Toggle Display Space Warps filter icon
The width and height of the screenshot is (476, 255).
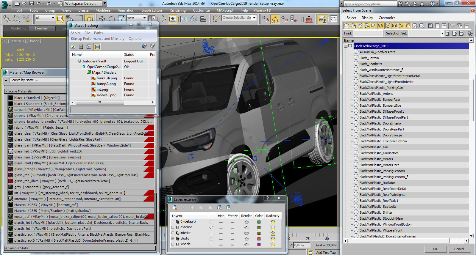pyautogui.click(x=381, y=26)
